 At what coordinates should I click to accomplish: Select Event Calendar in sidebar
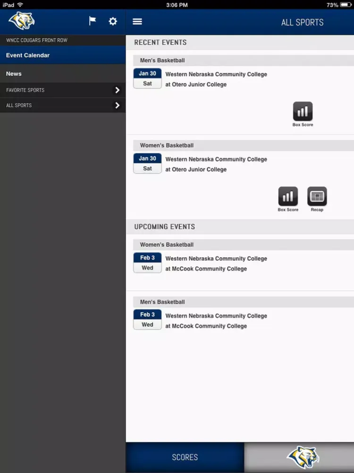click(x=63, y=55)
